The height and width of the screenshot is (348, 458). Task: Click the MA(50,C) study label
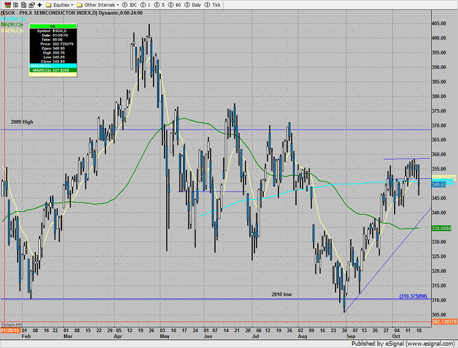[x=12, y=24]
